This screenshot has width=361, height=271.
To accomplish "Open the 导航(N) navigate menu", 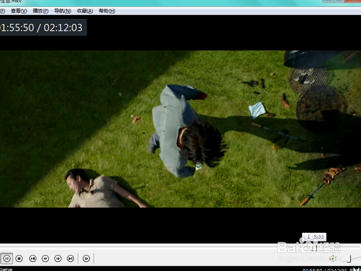I will [63, 11].
